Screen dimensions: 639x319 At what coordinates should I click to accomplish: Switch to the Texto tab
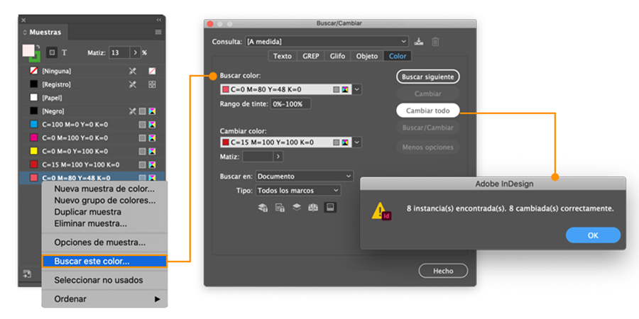click(283, 56)
